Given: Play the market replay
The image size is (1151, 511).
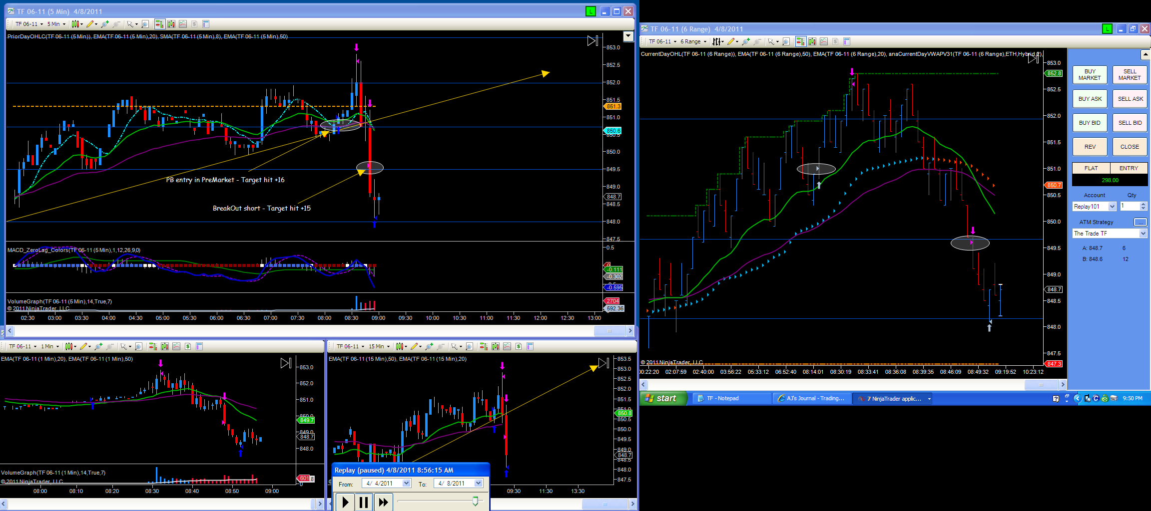Looking at the screenshot, I should 345,502.
